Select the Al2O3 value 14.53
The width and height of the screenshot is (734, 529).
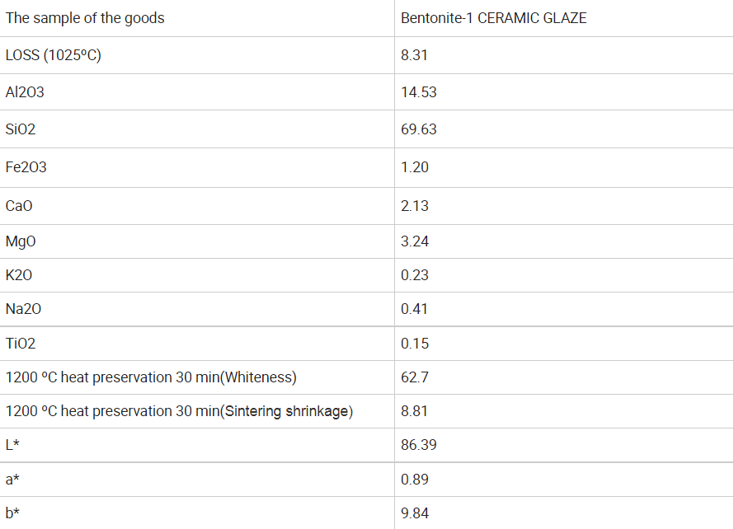click(x=419, y=92)
